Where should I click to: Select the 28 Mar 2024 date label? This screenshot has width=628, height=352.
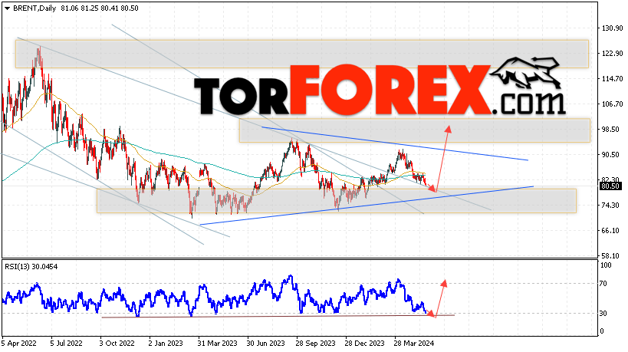click(x=415, y=344)
